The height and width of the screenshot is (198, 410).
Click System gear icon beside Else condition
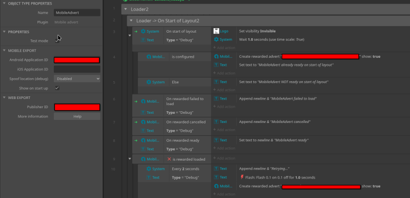[149, 82]
